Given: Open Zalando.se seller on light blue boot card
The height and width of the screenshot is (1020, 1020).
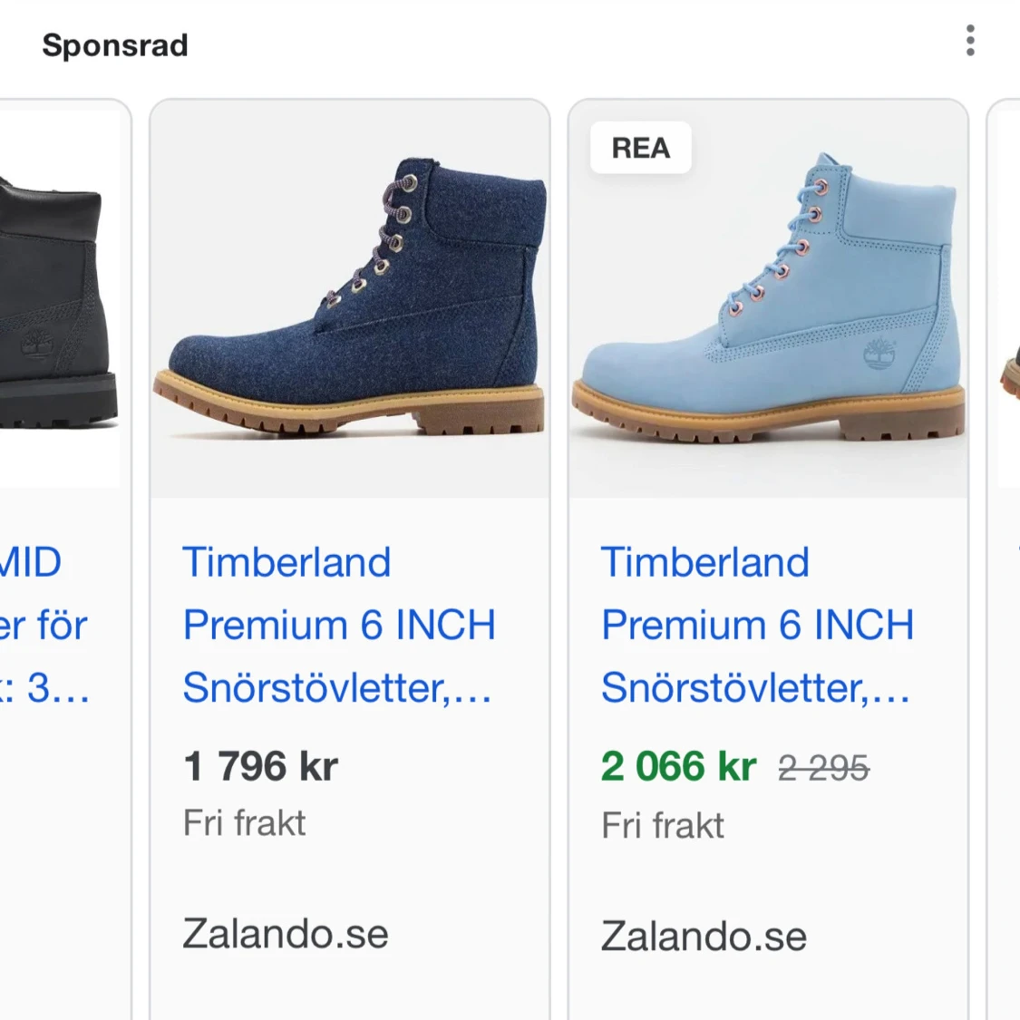Looking at the screenshot, I should [x=704, y=937].
